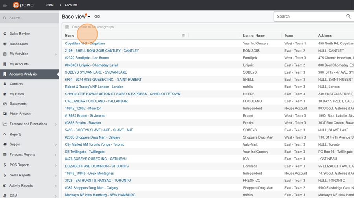The image size is (354, 198).
Task: Expand POS Reports submenu arrow
Action: tap(56, 165)
